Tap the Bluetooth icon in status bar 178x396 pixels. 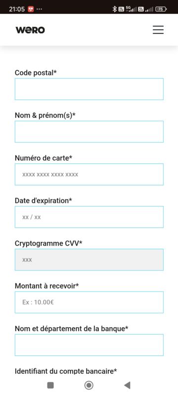pyautogui.click(x=115, y=9)
